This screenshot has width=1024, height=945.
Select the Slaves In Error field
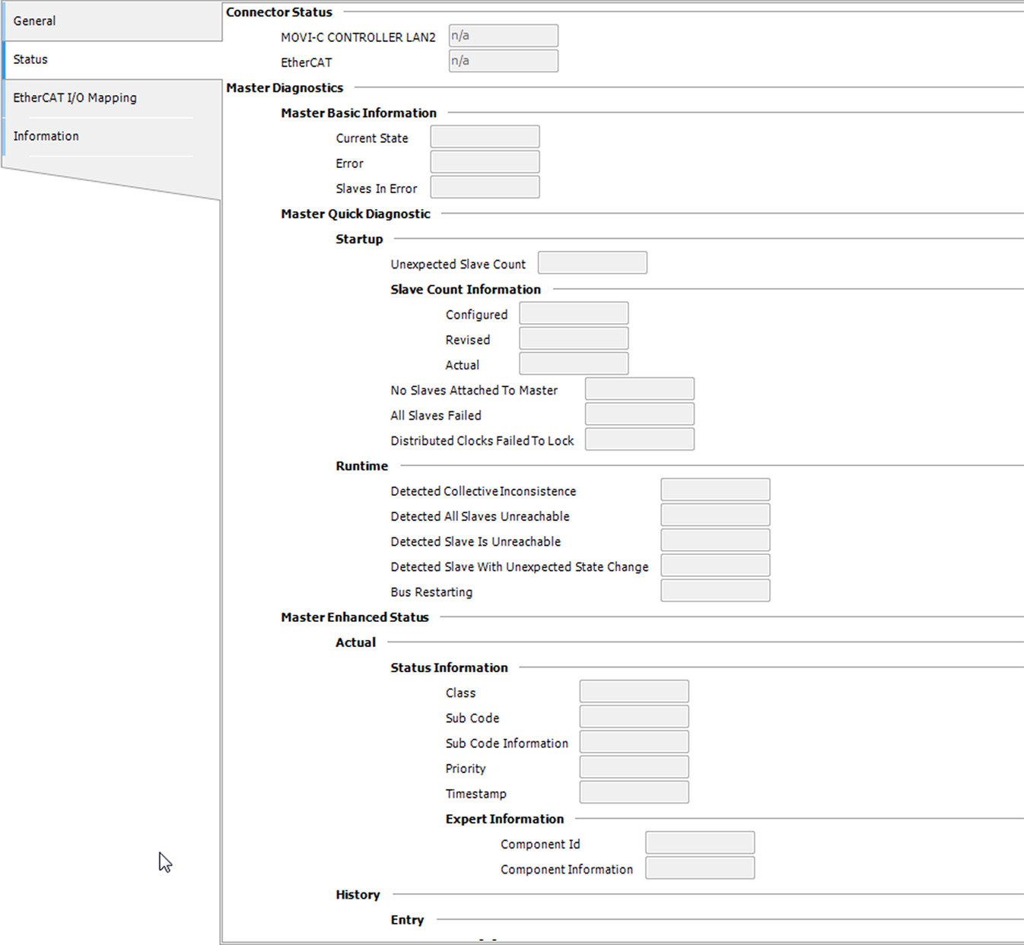point(485,187)
